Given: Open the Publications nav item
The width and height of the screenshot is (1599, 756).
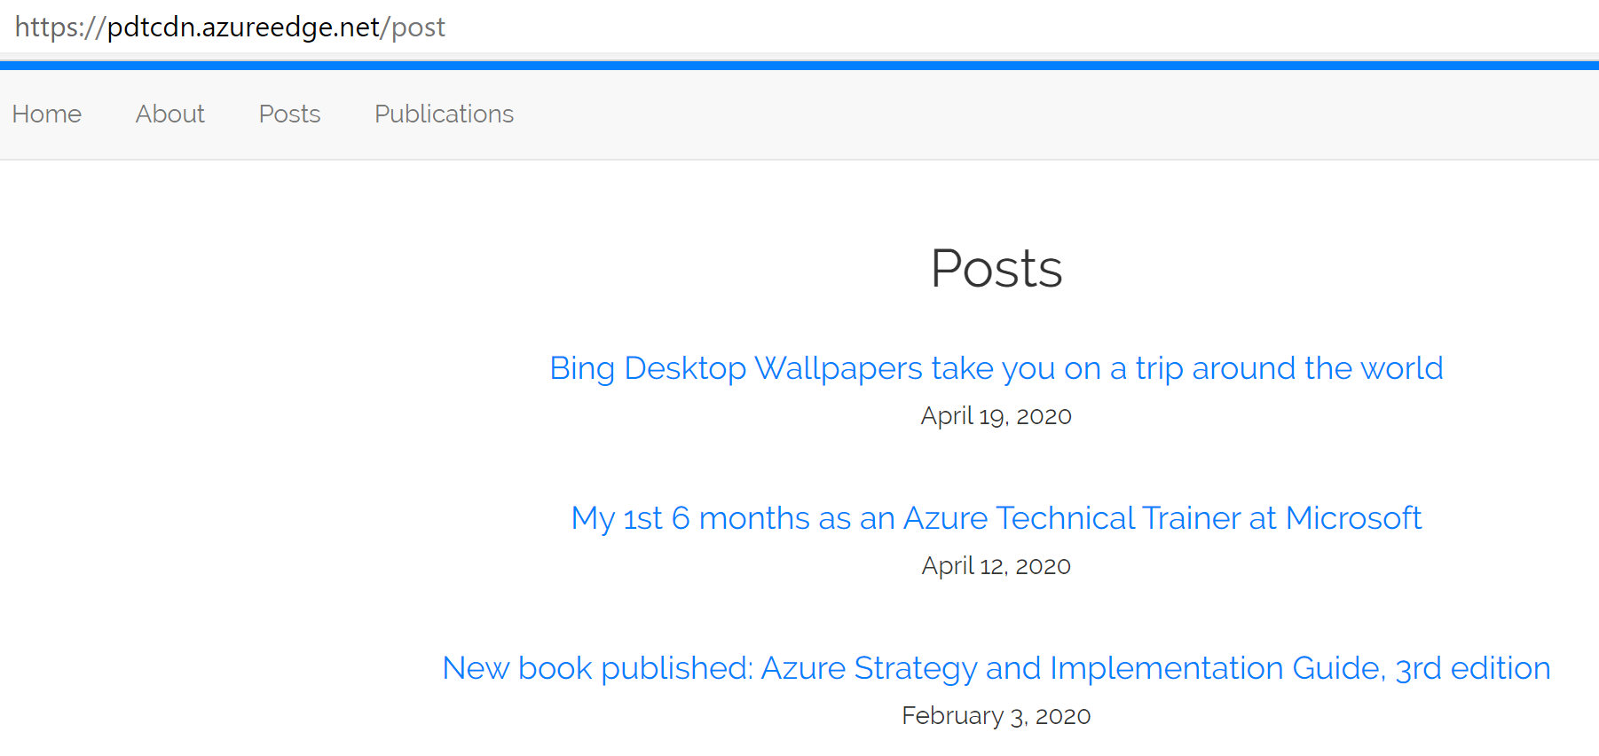Looking at the screenshot, I should coord(444,114).
